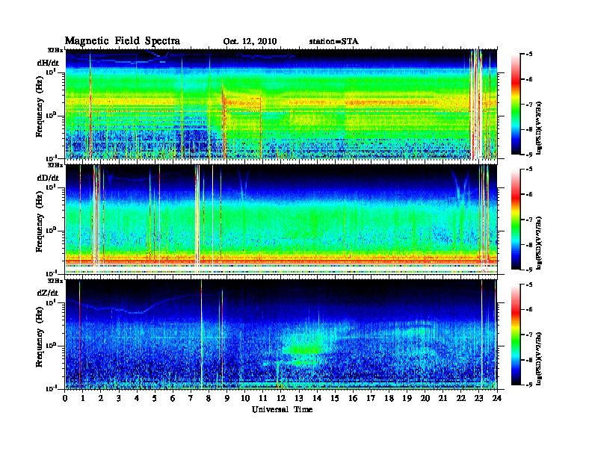Click the "Magnetic Field Spectra" title

123,41
